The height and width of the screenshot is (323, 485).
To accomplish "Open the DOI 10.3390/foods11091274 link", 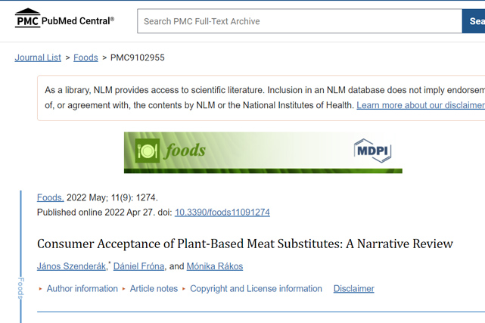I will tap(222, 213).
